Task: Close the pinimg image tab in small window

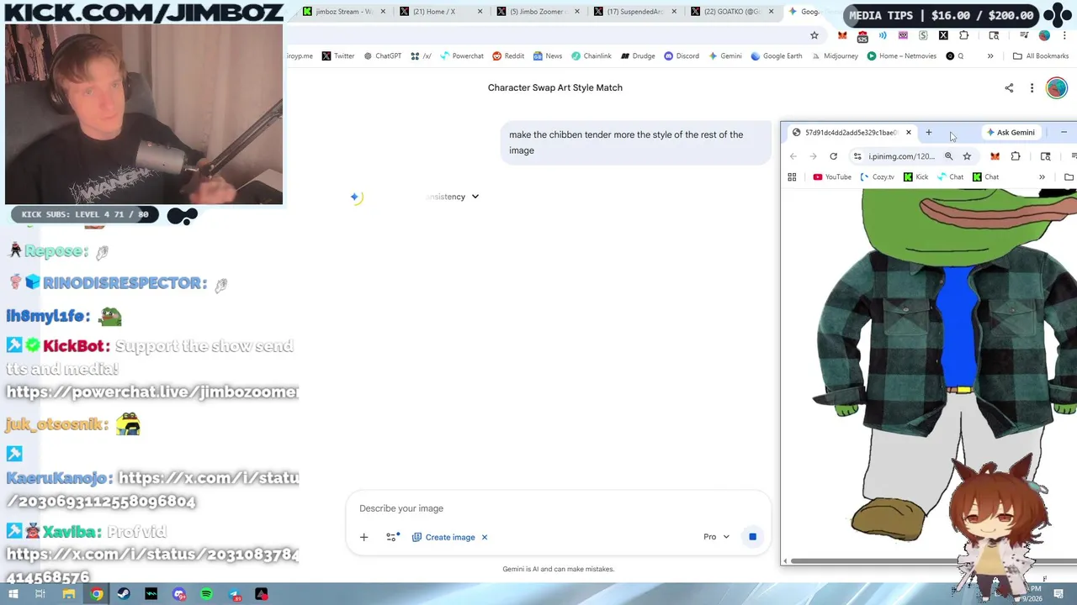Action: coord(909,133)
